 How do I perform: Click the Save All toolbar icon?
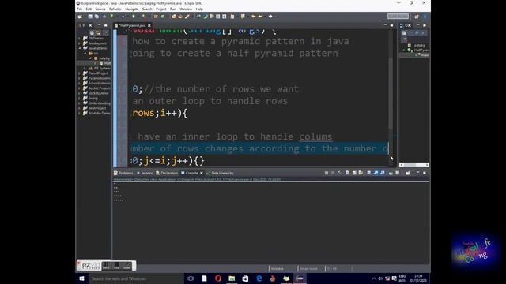(96, 17)
